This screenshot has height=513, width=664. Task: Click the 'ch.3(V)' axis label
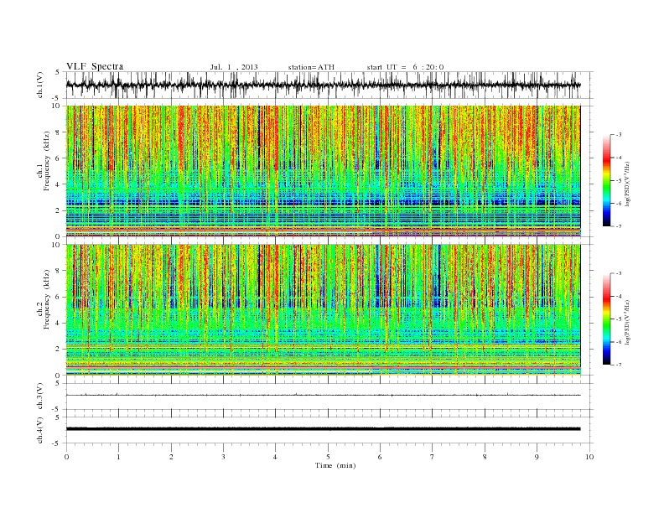(x=40, y=396)
